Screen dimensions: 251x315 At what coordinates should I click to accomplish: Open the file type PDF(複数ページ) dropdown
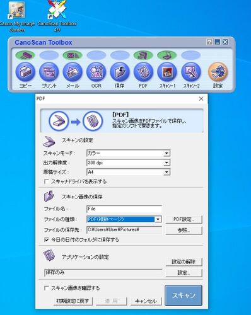pos(158,219)
